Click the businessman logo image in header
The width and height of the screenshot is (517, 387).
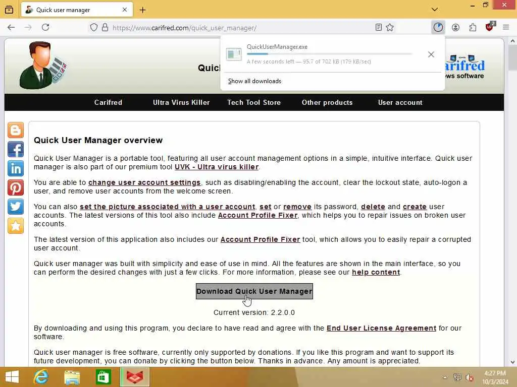click(43, 65)
